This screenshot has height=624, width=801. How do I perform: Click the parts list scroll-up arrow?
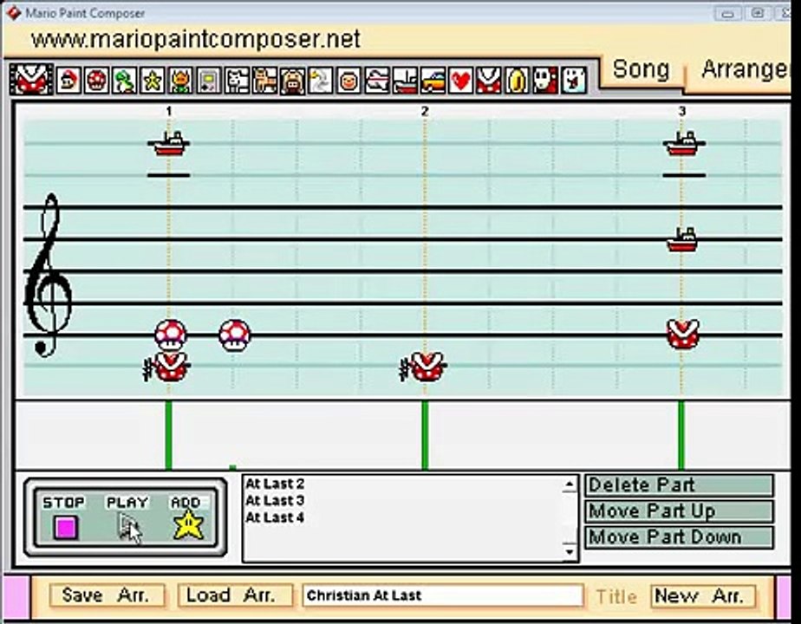point(570,484)
